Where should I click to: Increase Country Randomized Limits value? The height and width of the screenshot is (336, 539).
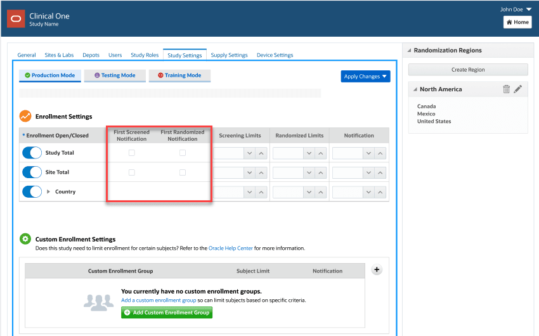pos(321,192)
